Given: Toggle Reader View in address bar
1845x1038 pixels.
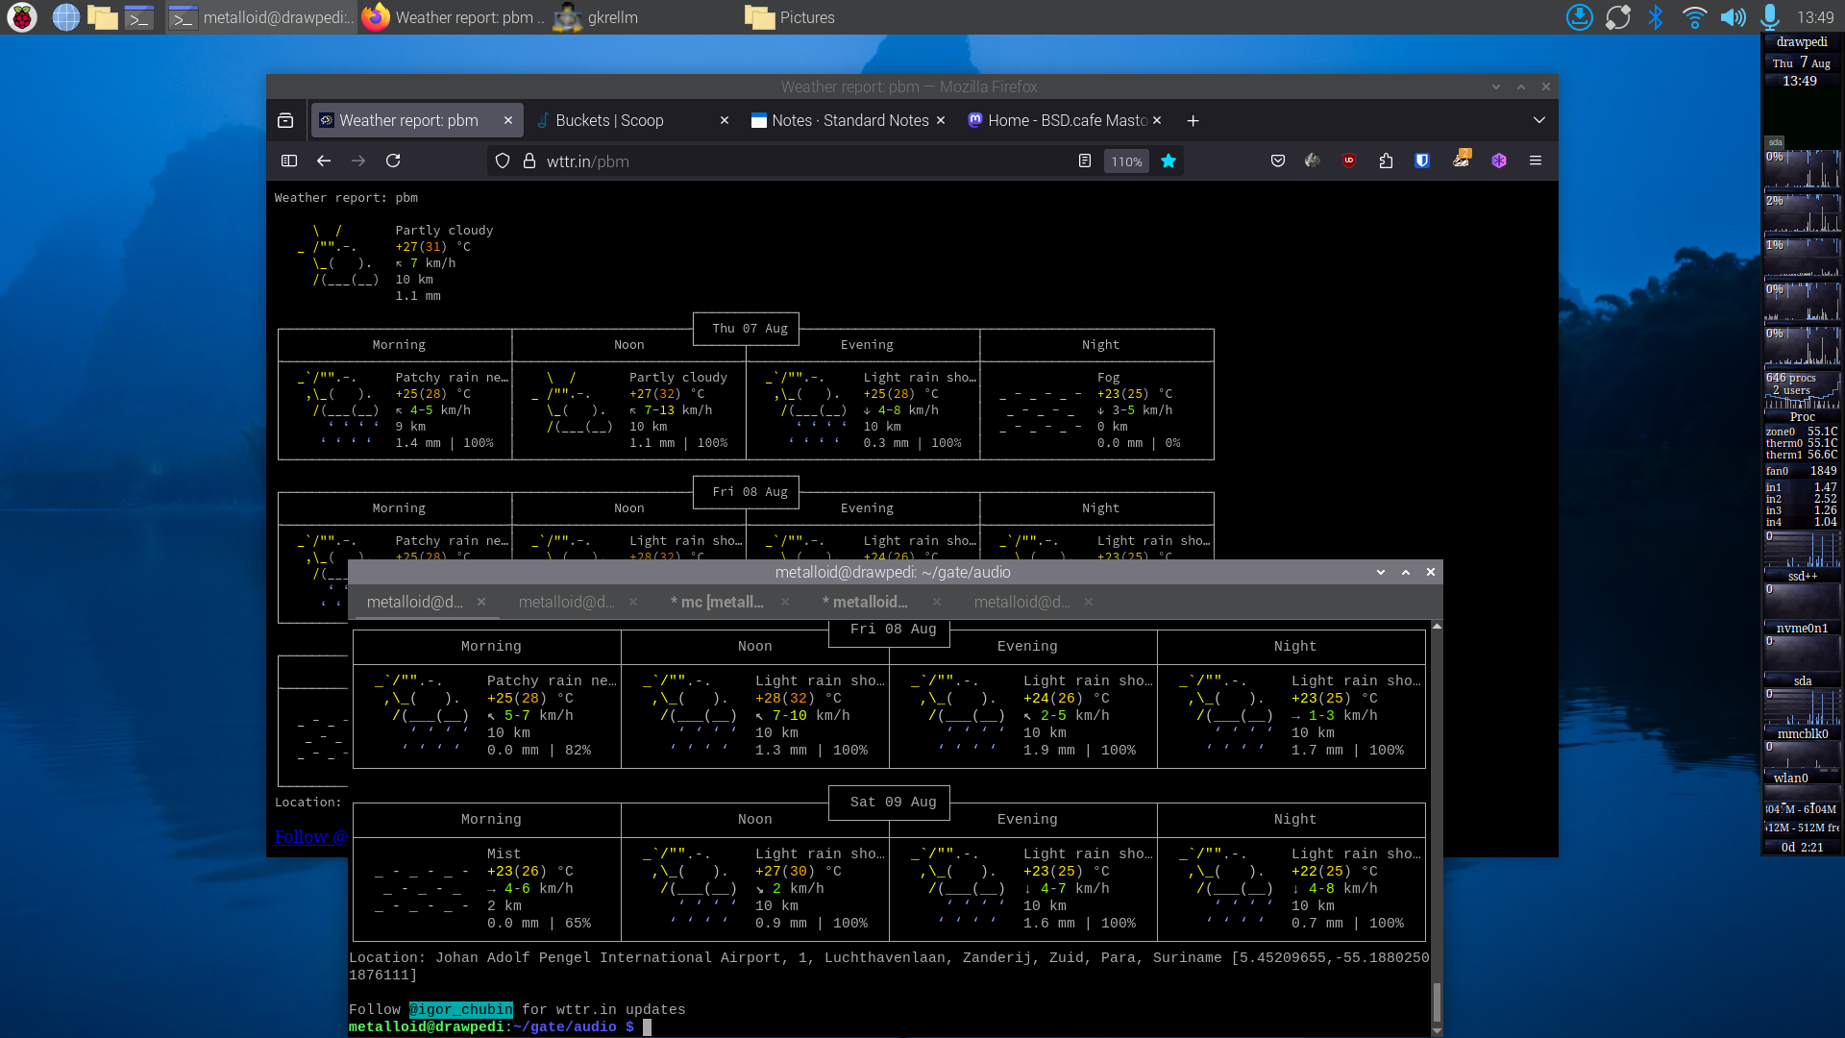Looking at the screenshot, I should click(1085, 161).
